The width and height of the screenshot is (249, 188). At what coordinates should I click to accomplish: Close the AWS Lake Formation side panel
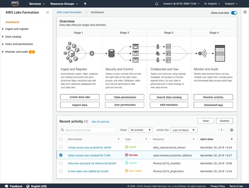(x=47, y=12)
